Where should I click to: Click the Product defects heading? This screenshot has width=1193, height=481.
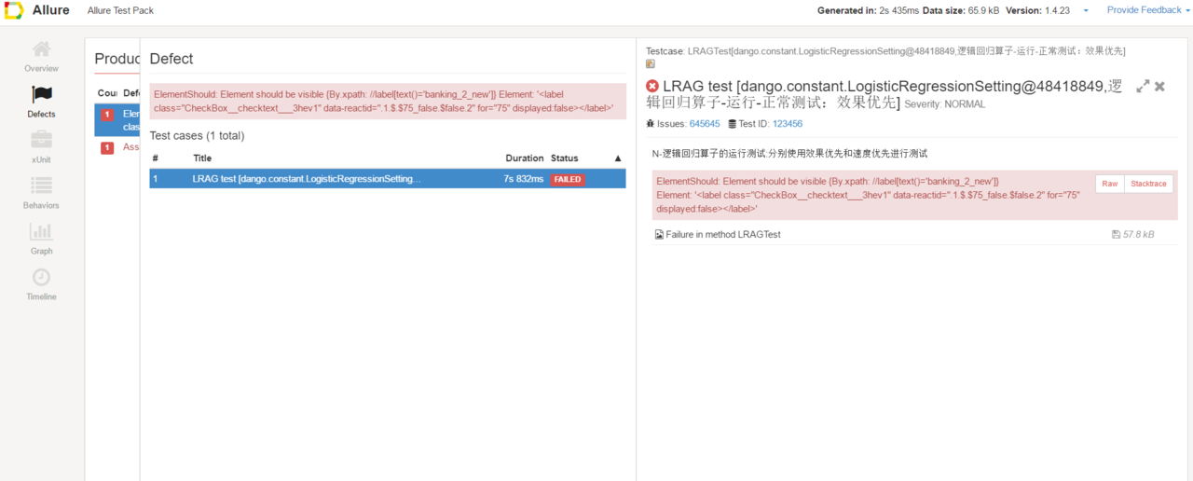pyautogui.click(x=117, y=60)
